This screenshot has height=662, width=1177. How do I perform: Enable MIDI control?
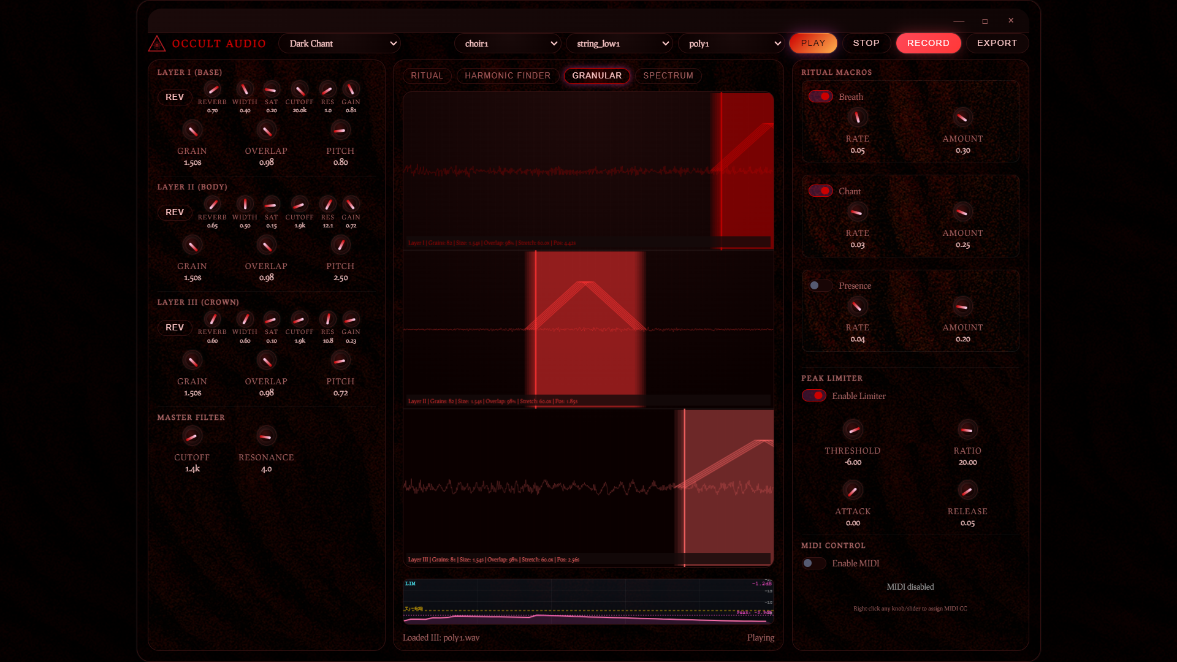coord(813,563)
